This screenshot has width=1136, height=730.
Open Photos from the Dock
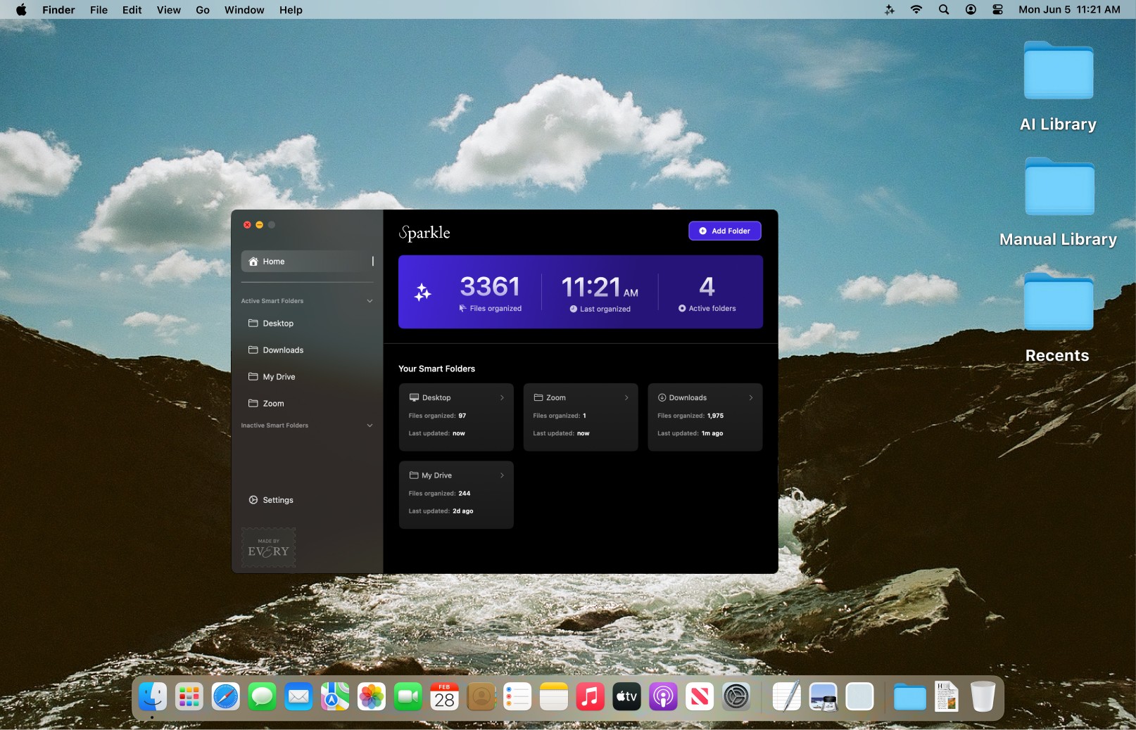pyautogui.click(x=372, y=697)
